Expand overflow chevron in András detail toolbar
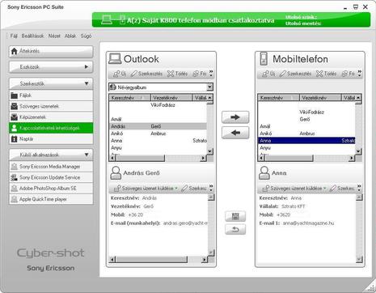The width and height of the screenshot is (376, 293). coord(211,188)
